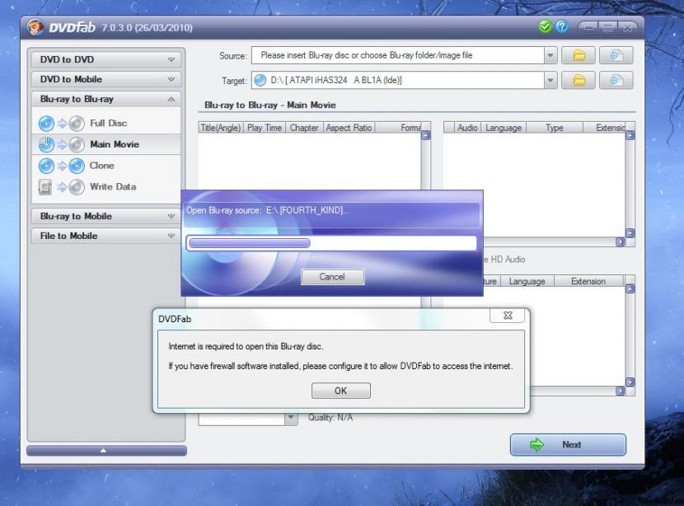The width and height of the screenshot is (684, 506).
Task: Expand the Blu-ray to Mobile section
Action: [106, 217]
